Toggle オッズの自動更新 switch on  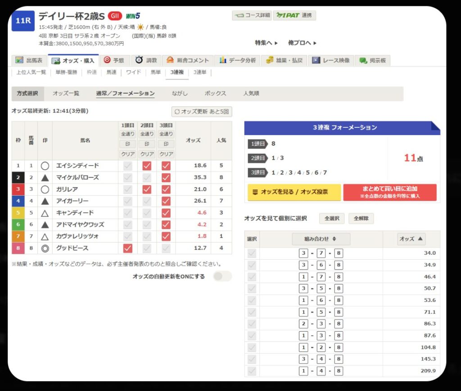pyautogui.click(x=222, y=276)
